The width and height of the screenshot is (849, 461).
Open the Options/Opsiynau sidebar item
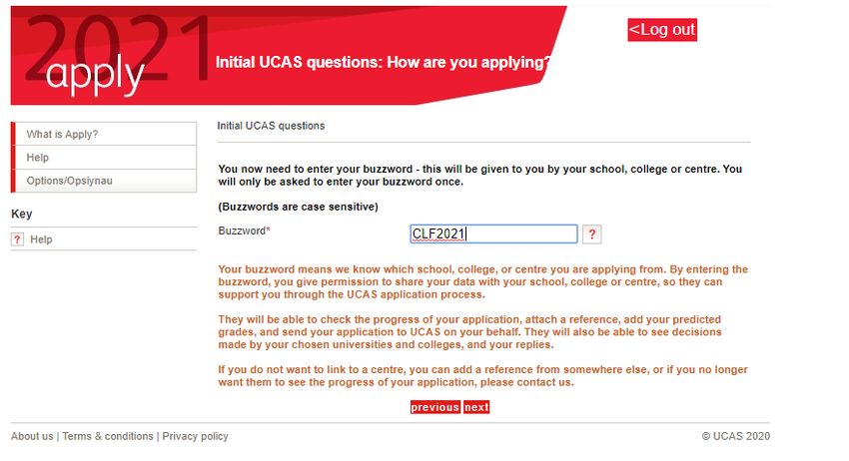pyautogui.click(x=106, y=181)
